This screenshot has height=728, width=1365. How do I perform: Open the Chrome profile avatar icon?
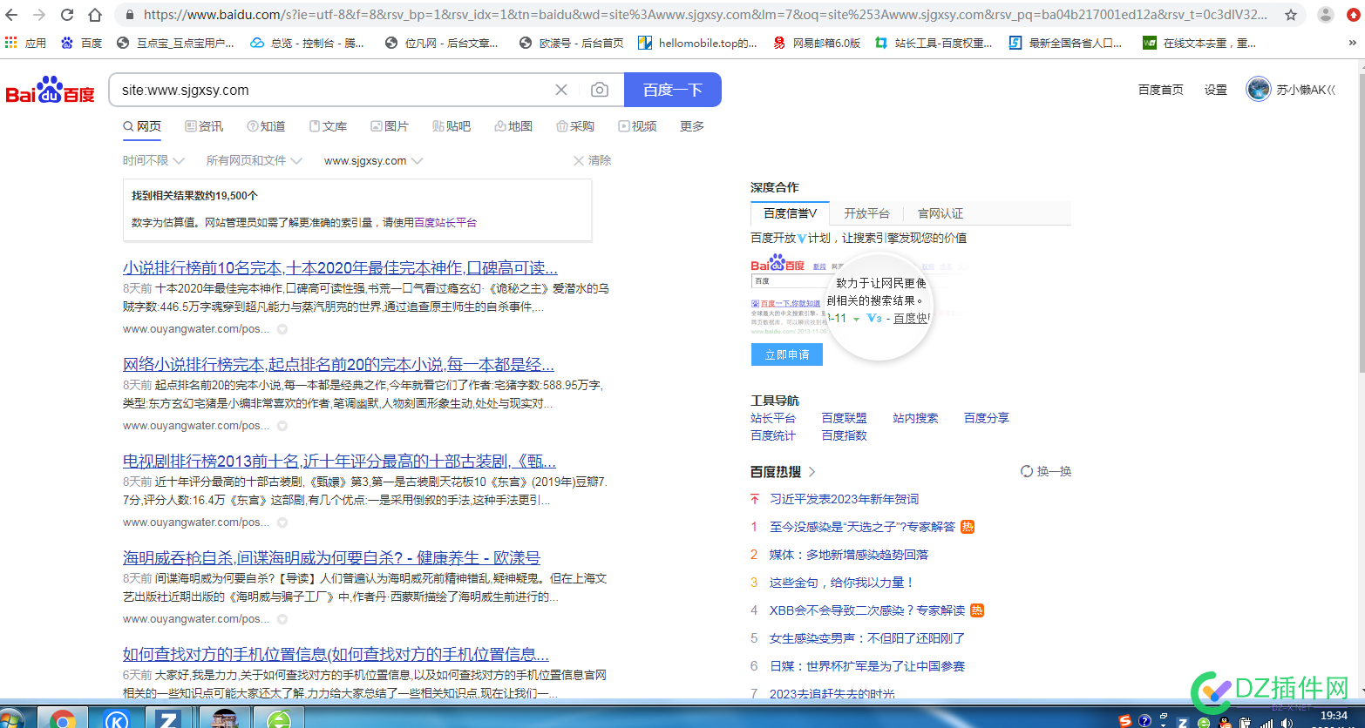1325,15
